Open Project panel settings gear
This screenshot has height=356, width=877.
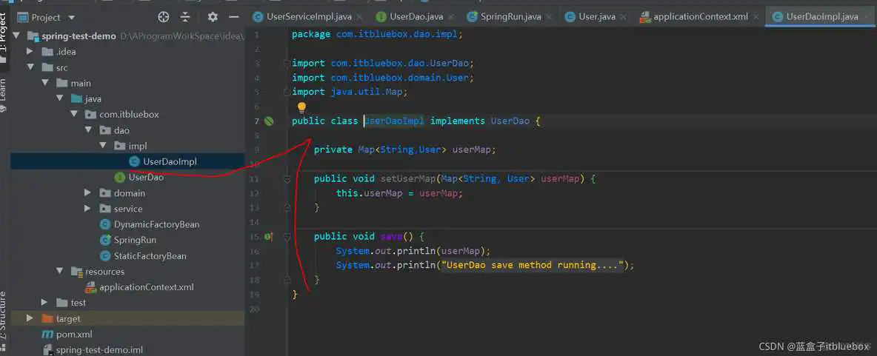click(x=213, y=16)
